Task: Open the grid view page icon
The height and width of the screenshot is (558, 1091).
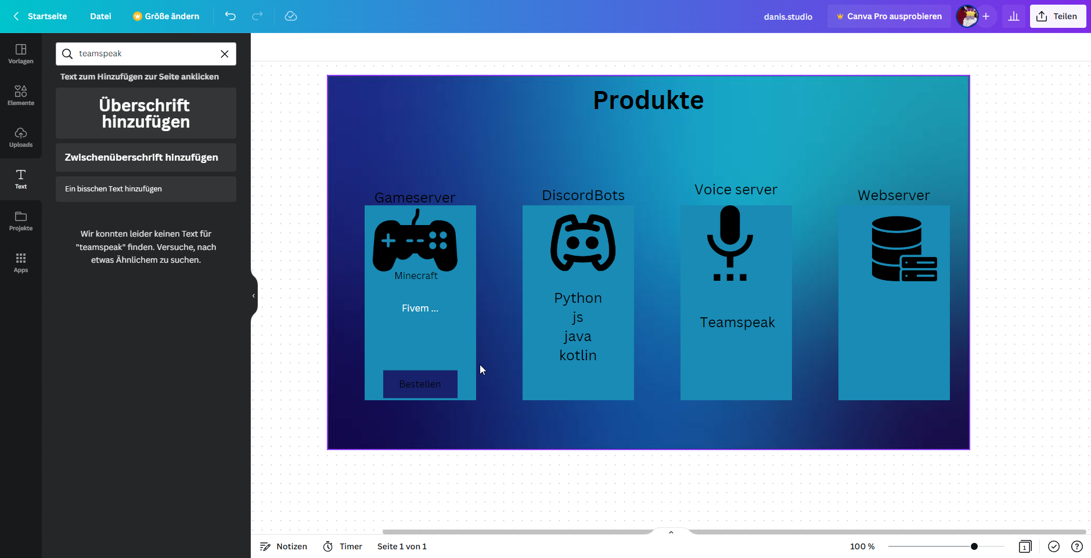Action: [x=1025, y=546]
